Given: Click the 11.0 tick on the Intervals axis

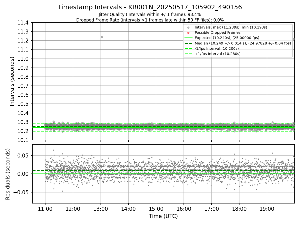Looking at the screenshot, I should [23, 59].
